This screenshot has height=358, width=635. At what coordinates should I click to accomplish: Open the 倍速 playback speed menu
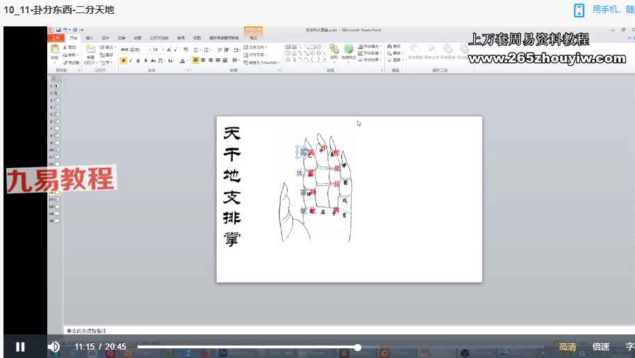click(601, 347)
